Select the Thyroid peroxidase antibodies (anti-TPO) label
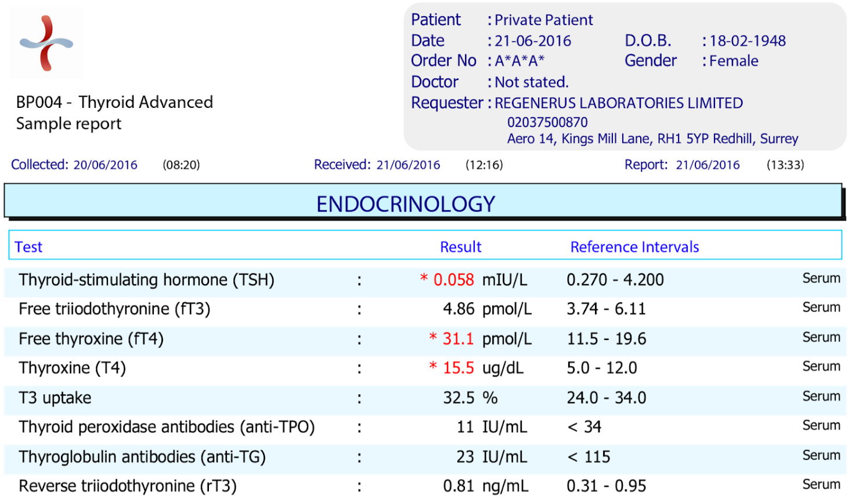 click(x=167, y=427)
